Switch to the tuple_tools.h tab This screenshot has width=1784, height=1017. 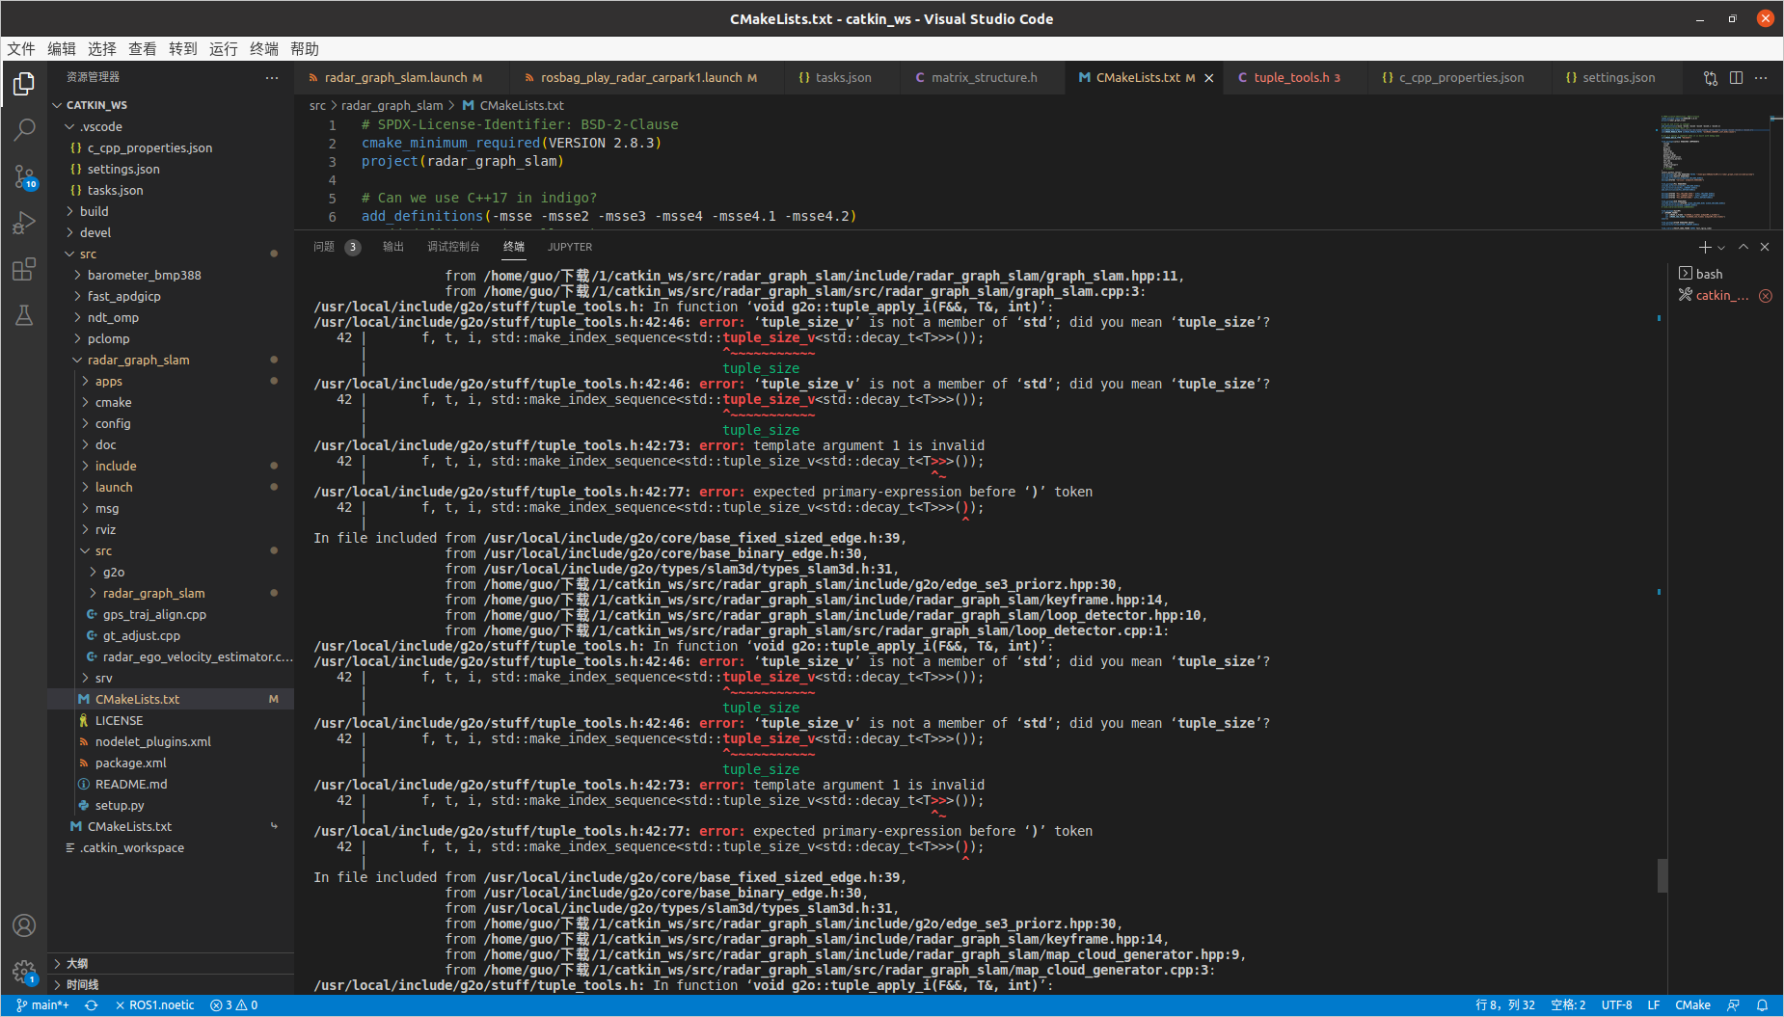(1289, 77)
